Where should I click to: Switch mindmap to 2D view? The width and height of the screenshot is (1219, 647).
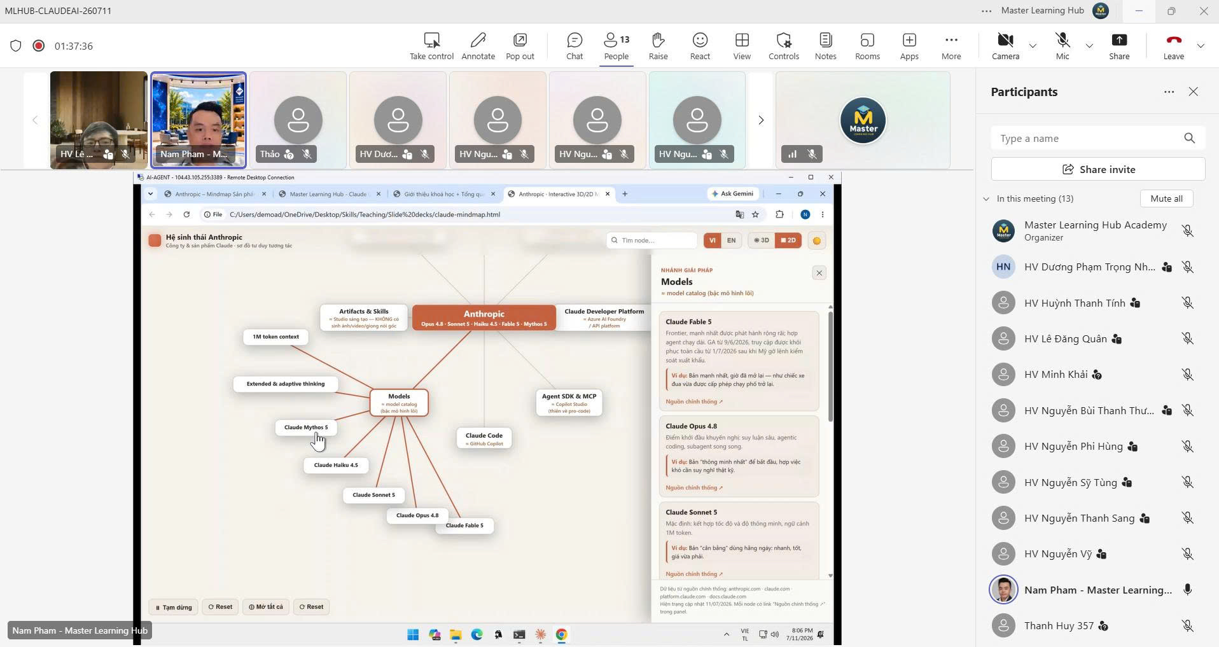click(788, 240)
